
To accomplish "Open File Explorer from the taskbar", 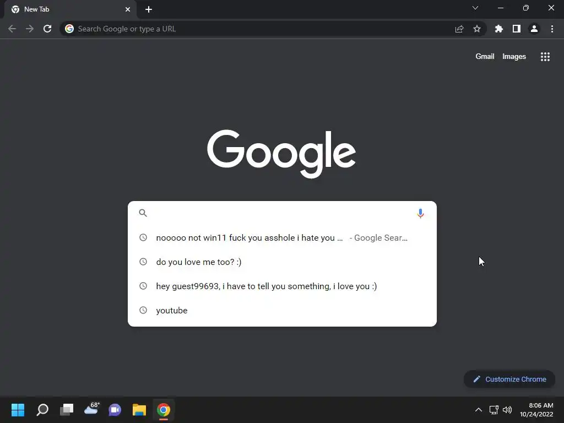I will [139, 410].
